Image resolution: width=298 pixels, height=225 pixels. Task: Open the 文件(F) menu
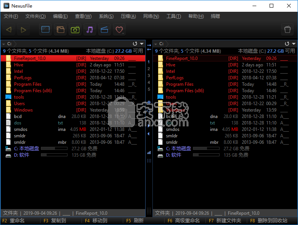tap(11, 16)
